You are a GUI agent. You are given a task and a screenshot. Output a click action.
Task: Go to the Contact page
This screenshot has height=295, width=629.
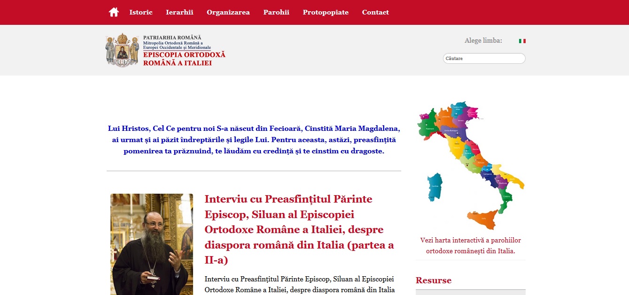click(x=375, y=12)
